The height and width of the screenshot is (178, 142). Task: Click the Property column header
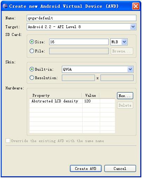click(56, 95)
